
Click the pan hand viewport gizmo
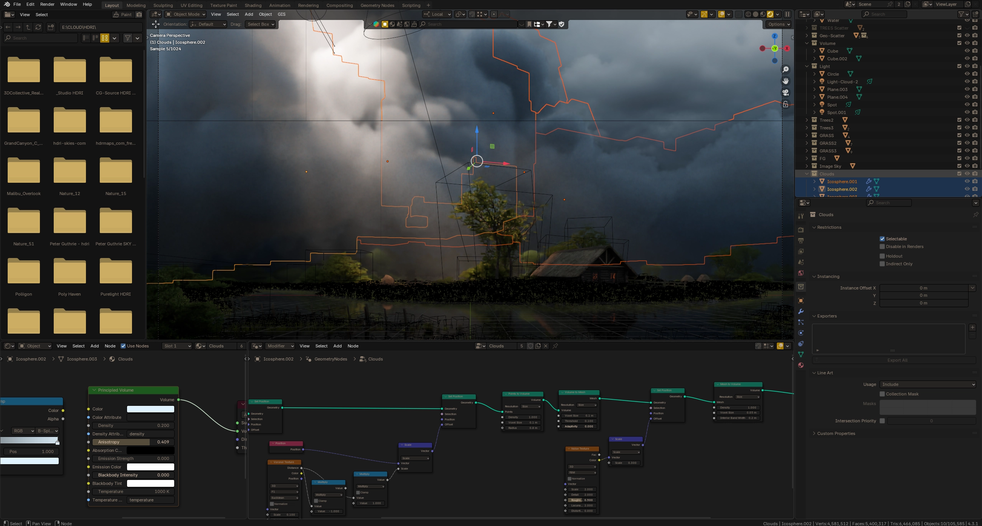point(786,81)
